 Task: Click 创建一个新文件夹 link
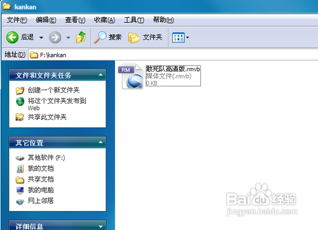click(53, 90)
